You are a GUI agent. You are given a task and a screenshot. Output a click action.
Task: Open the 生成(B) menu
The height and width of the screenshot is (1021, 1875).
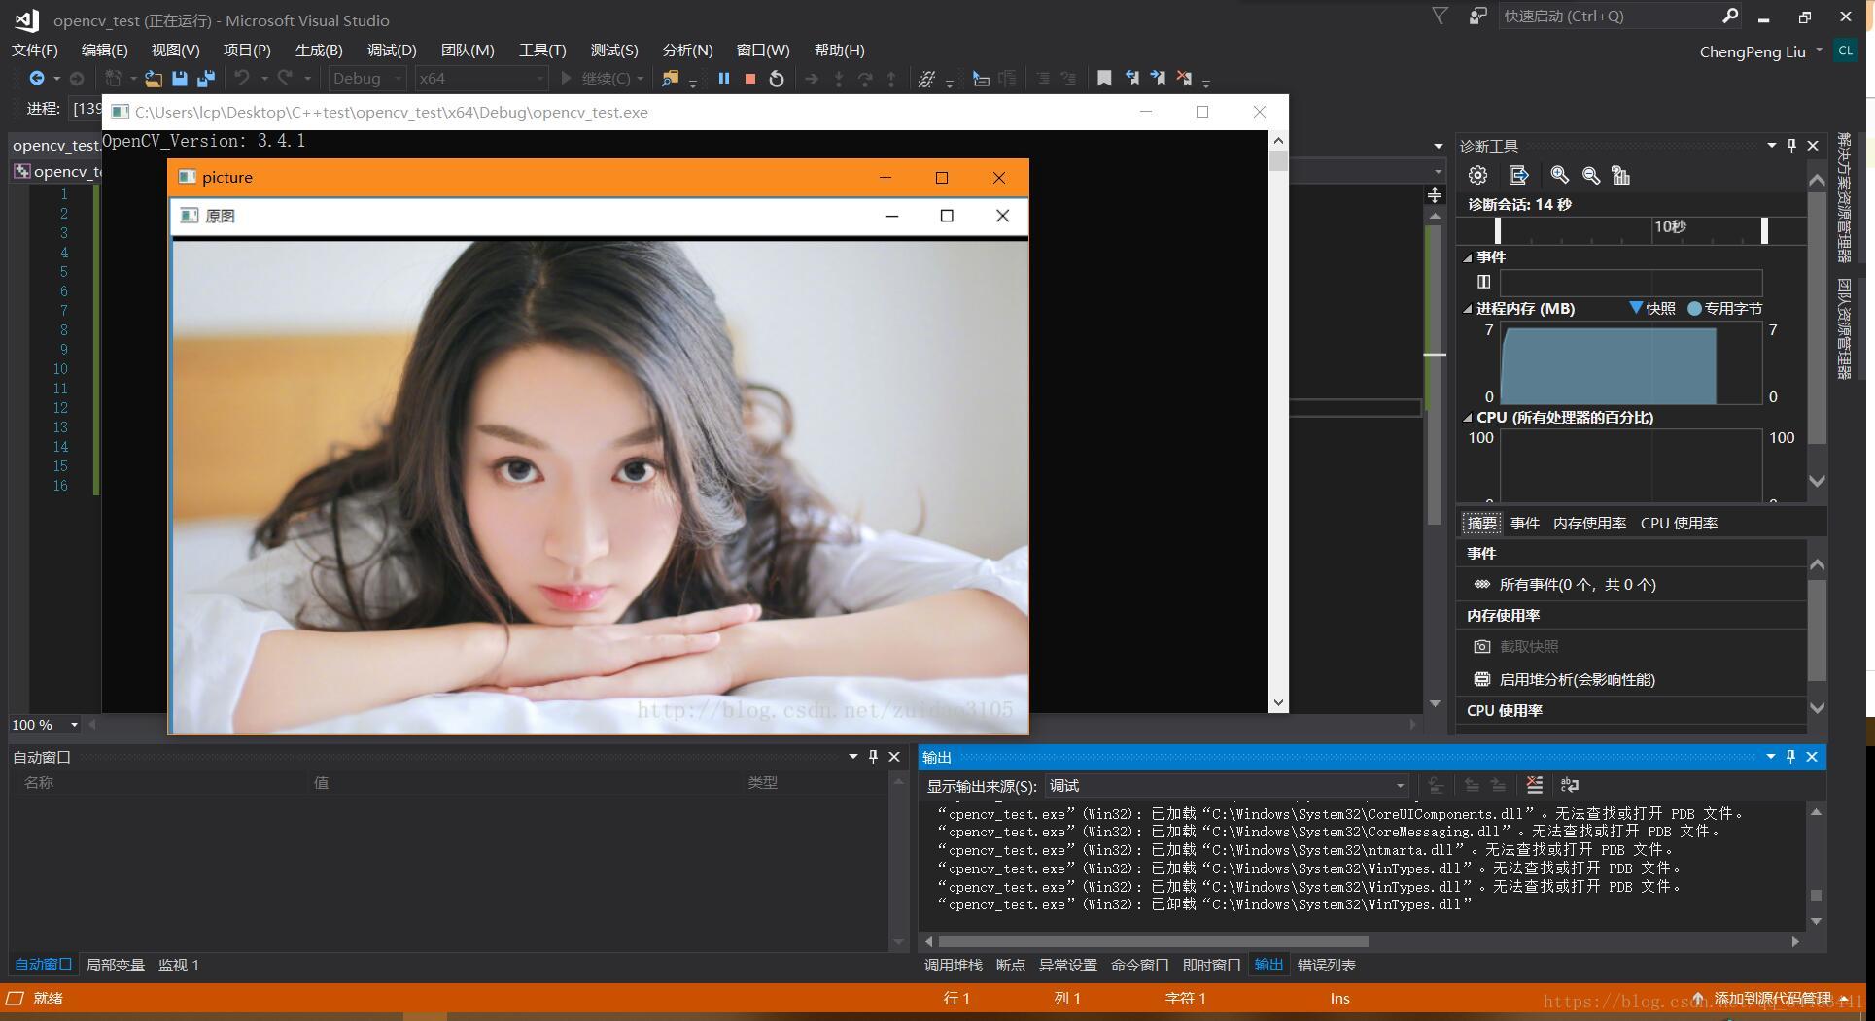pos(319,51)
